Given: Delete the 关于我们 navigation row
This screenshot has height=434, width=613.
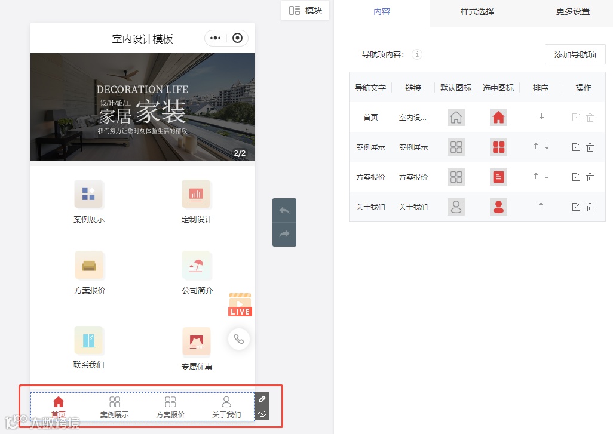Looking at the screenshot, I should coord(590,207).
